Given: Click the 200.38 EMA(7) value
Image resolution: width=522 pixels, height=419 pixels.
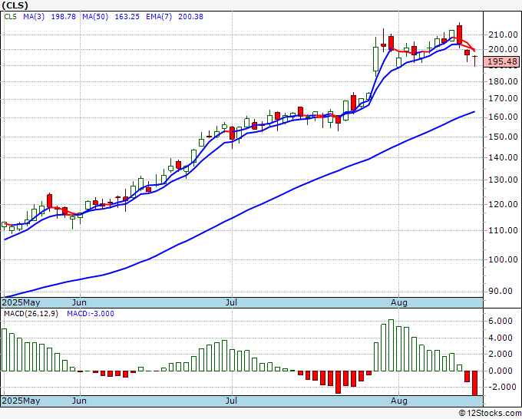Looking at the screenshot, I should pos(190,17).
